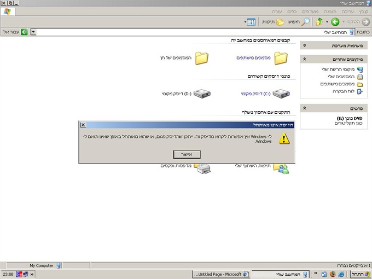Collapse the Other Places (מיקומים אחרים) panel

305,59
